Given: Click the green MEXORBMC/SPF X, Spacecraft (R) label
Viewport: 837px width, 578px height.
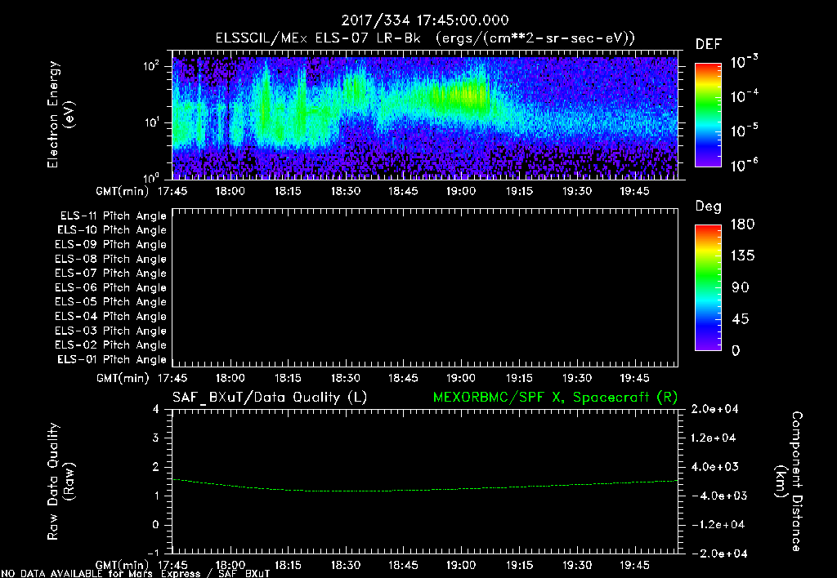Looking at the screenshot, I should [555, 398].
